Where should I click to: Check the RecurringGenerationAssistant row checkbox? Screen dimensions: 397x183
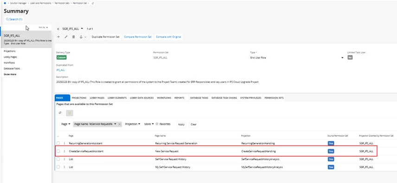pos(58,143)
